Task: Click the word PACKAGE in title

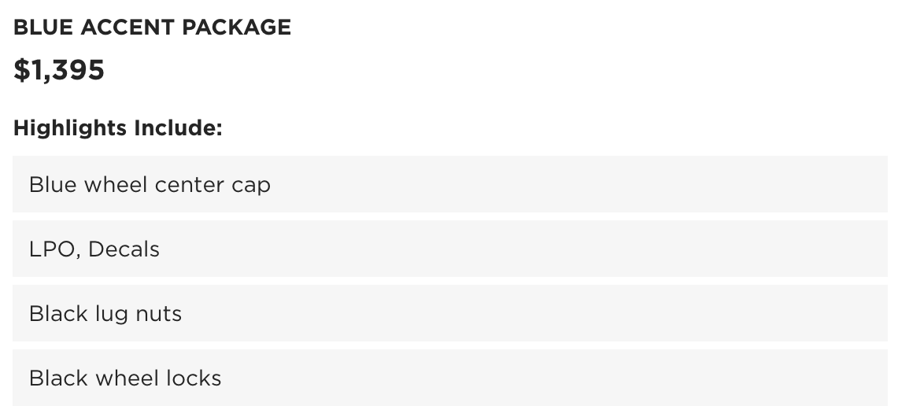Action: pos(236,28)
